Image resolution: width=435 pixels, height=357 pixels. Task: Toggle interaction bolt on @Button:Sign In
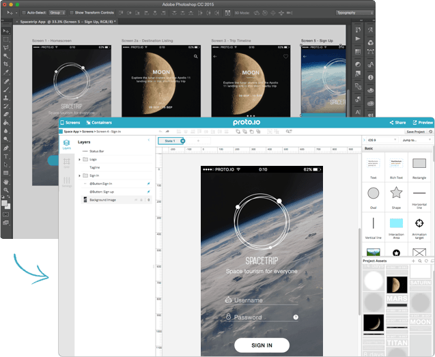pyautogui.click(x=148, y=184)
